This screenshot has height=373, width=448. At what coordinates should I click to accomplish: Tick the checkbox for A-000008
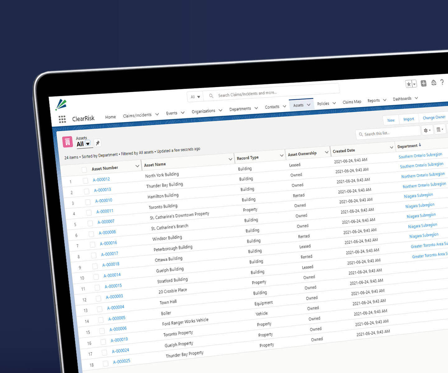coord(91,234)
